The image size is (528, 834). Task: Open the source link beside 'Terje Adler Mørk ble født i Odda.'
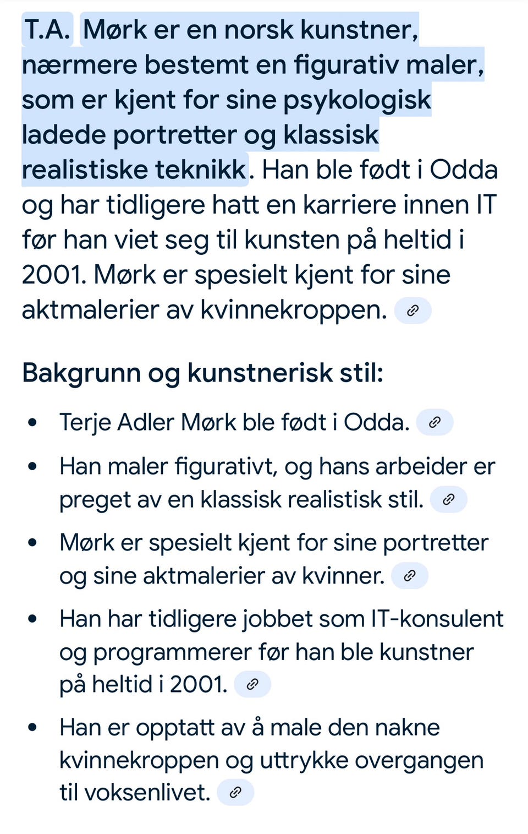pos(435,423)
